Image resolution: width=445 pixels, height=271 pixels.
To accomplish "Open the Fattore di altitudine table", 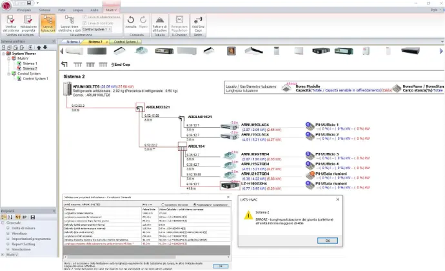I will point(159,21).
